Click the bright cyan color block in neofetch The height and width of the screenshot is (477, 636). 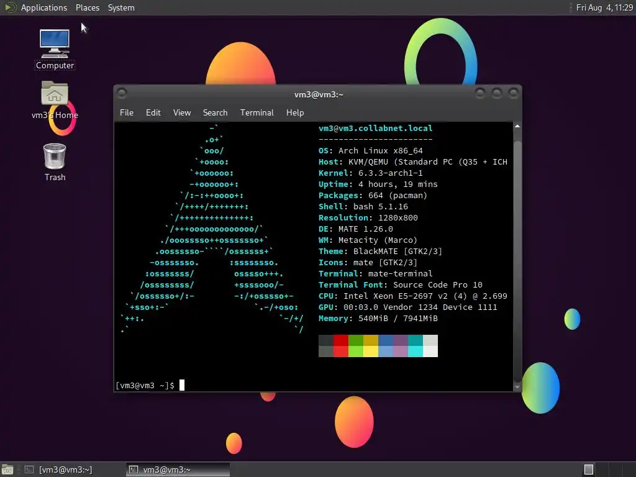416,352
